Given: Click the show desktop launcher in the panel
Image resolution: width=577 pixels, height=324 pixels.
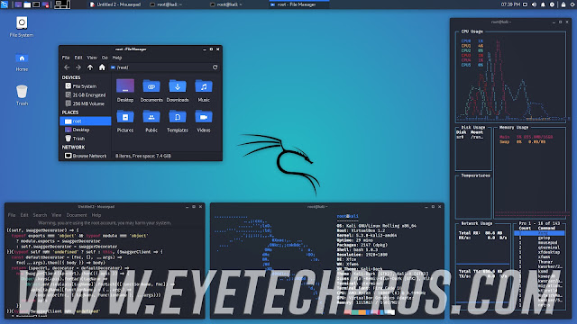Looking at the screenshot, I should point(18,4).
